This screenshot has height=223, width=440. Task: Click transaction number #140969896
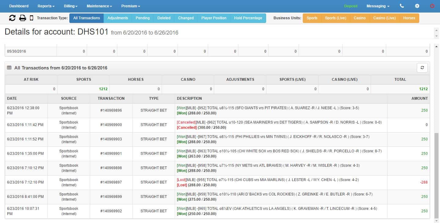coord(111,110)
